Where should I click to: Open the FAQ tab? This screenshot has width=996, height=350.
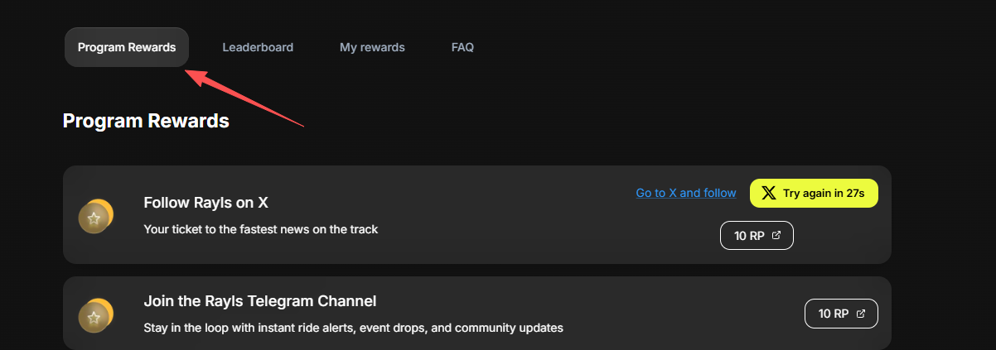(x=462, y=47)
